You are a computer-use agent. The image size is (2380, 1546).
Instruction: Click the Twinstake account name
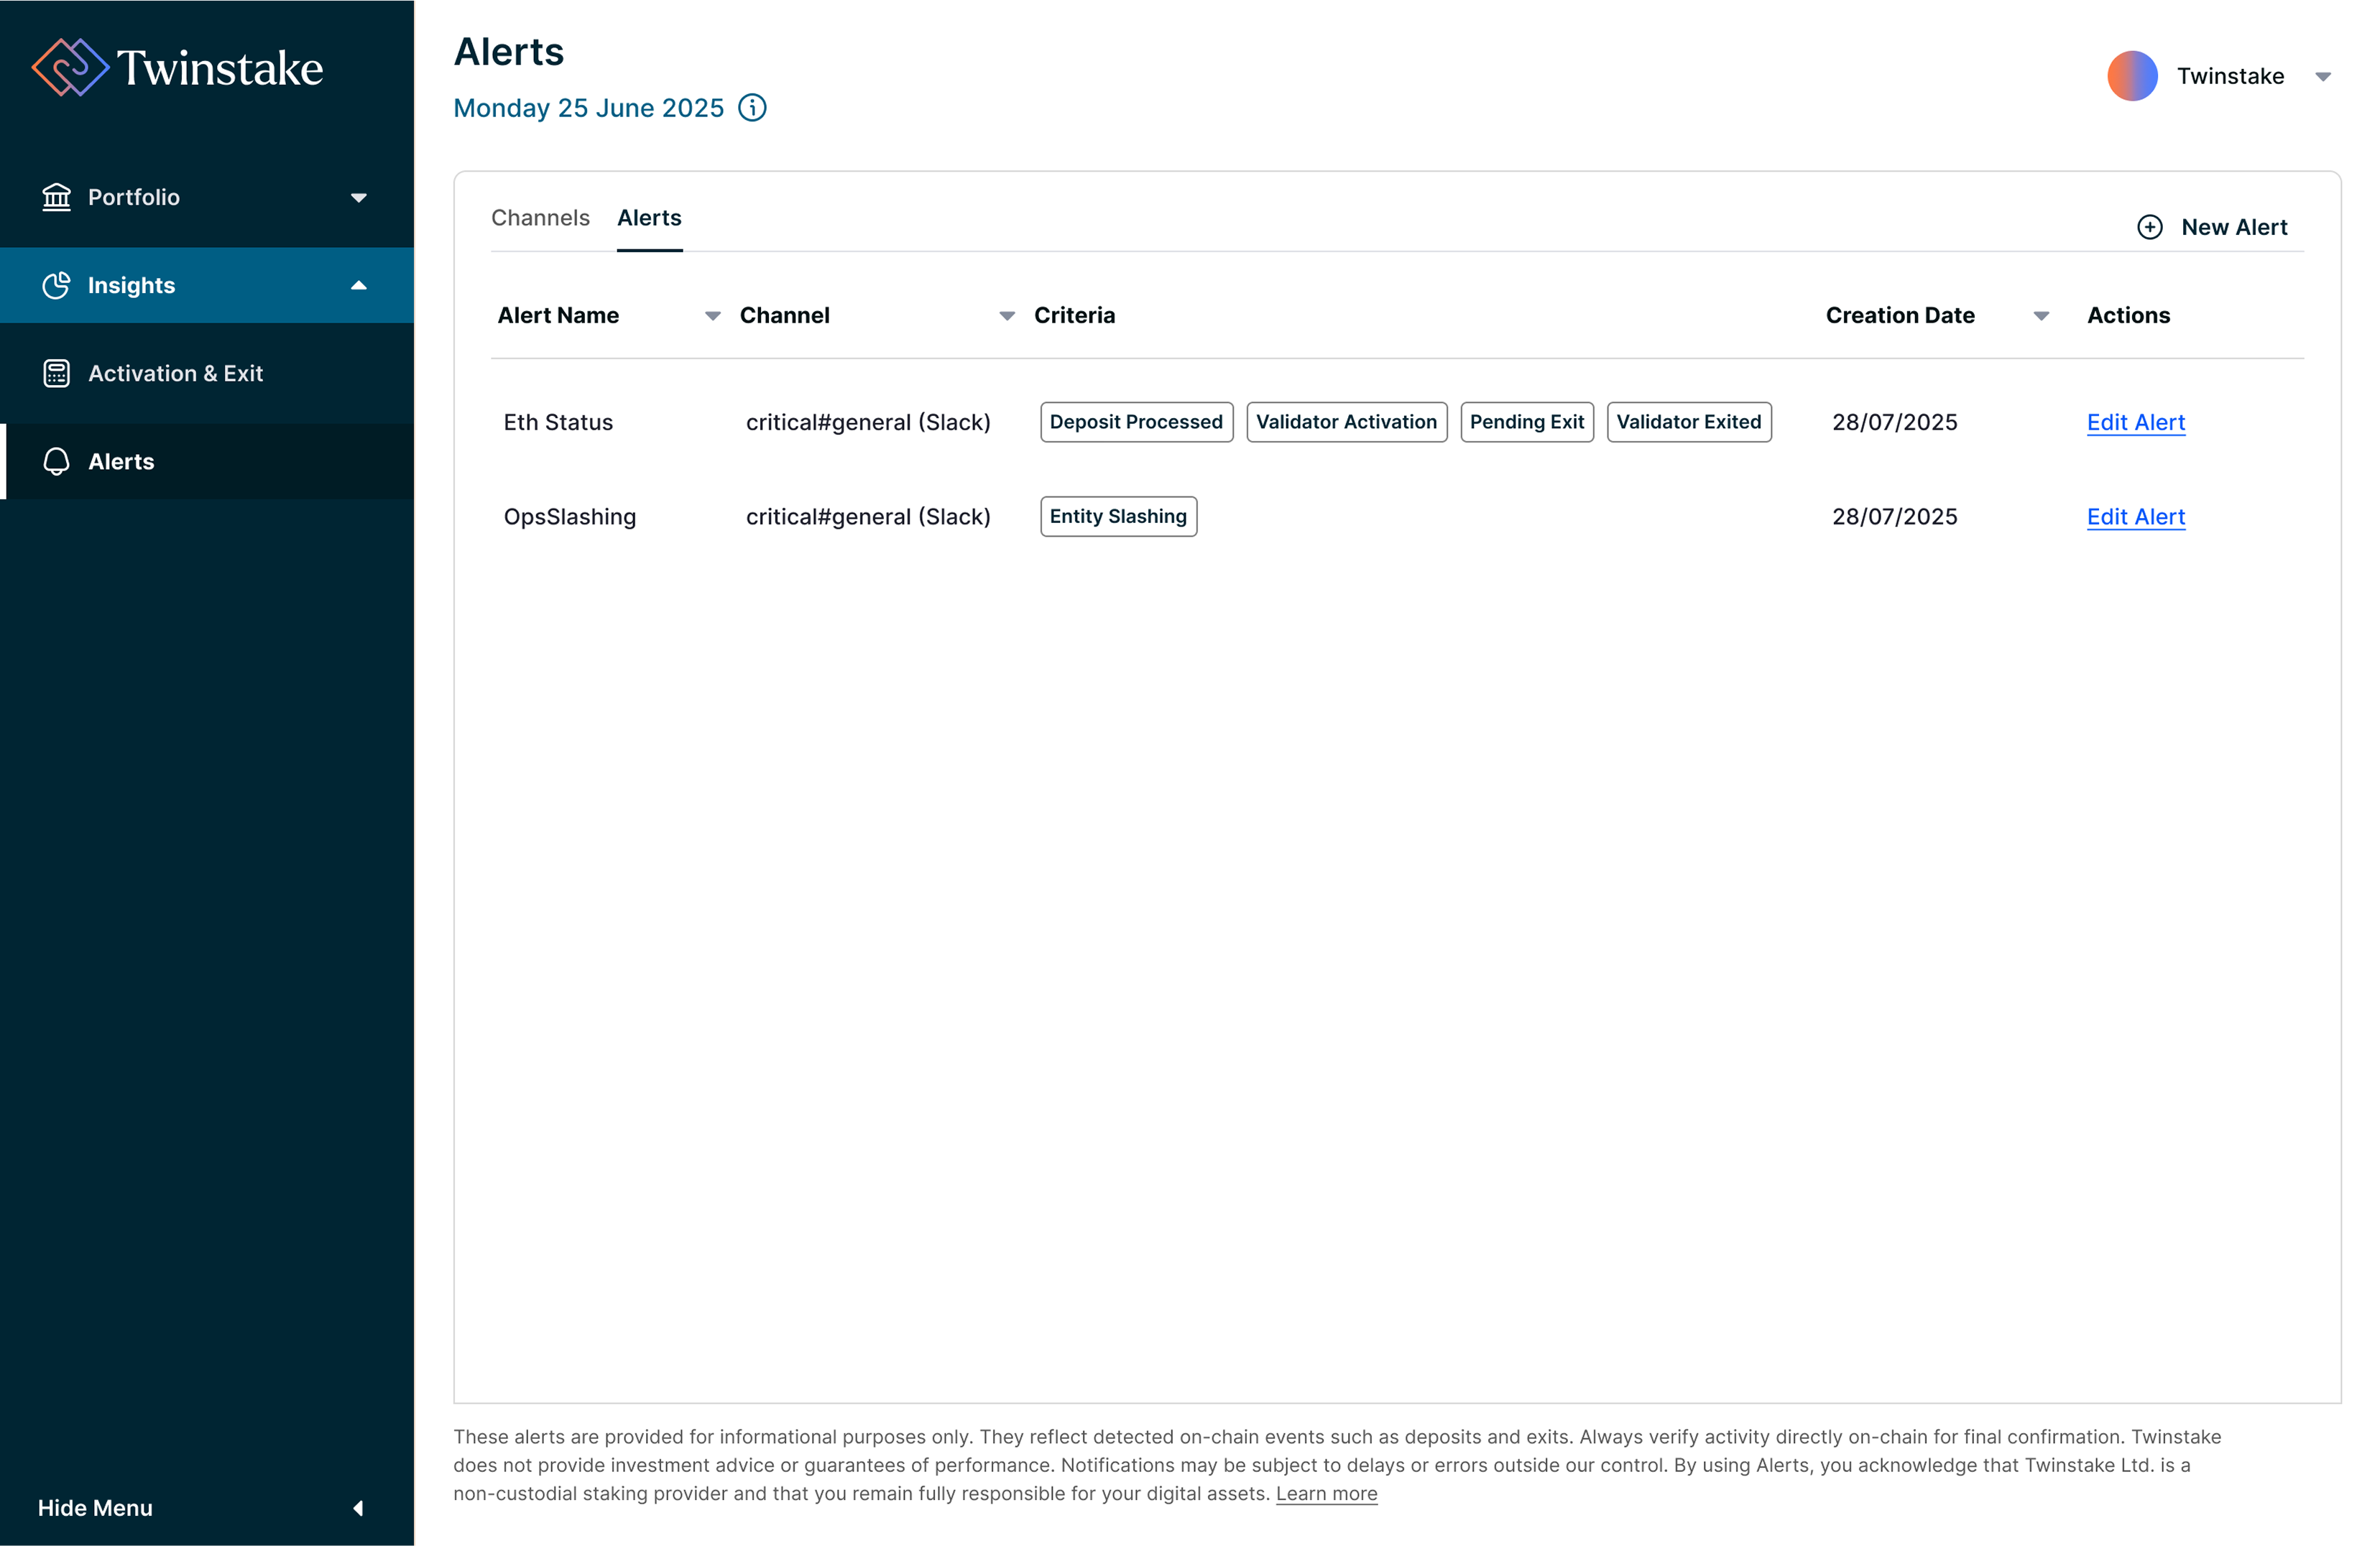tap(2230, 76)
